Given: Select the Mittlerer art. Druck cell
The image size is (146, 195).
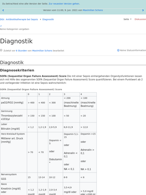Looking at the screenshot, I should pos(14,152).
